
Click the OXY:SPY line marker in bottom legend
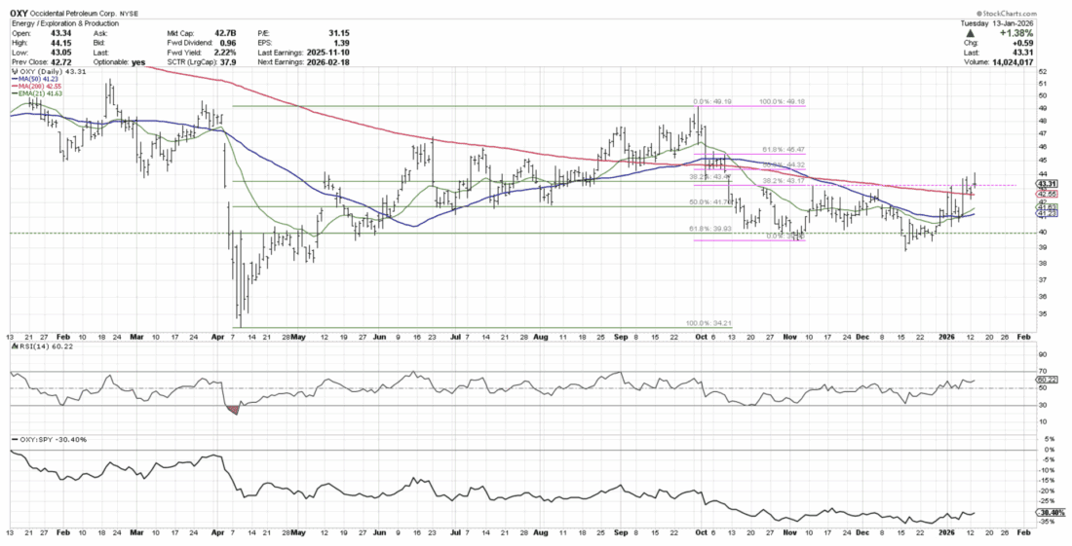[14, 440]
